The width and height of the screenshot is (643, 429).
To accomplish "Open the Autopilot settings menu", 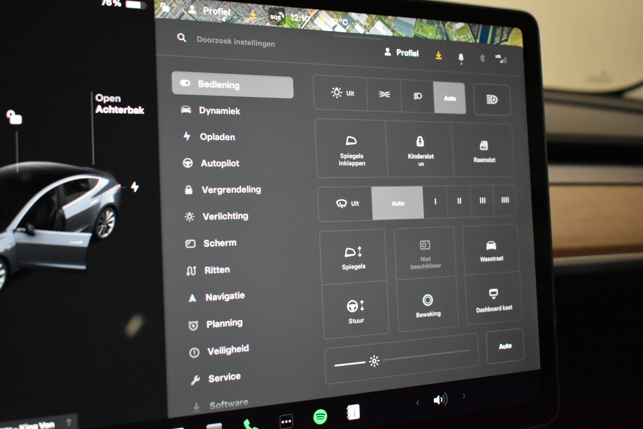I will 220,164.
